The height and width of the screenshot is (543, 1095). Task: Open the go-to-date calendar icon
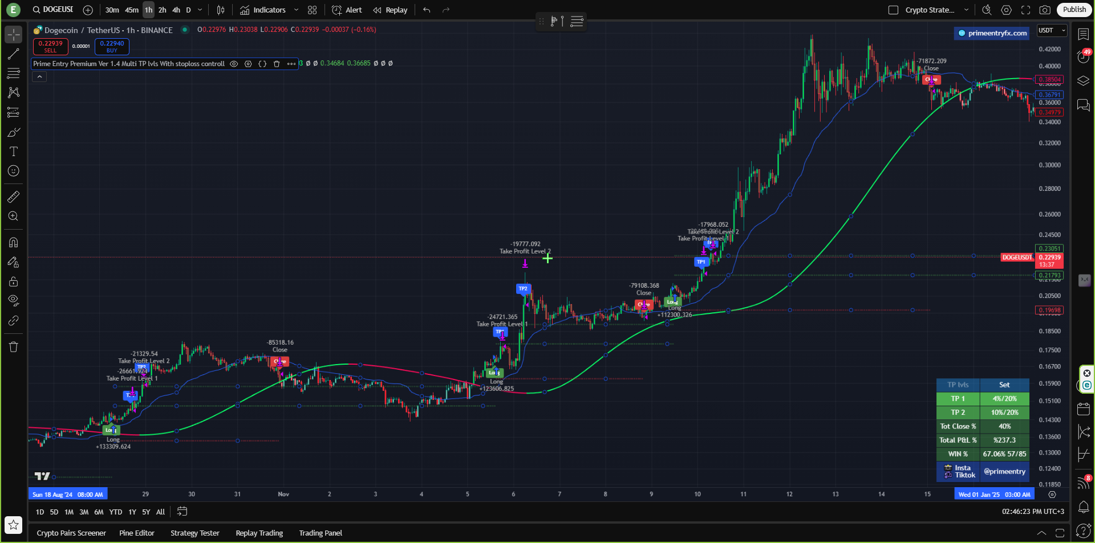point(182,512)
